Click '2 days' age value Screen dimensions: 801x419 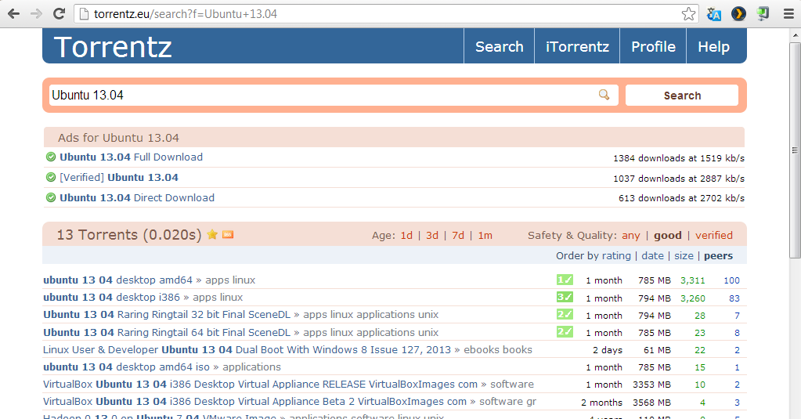coord(608,350)
